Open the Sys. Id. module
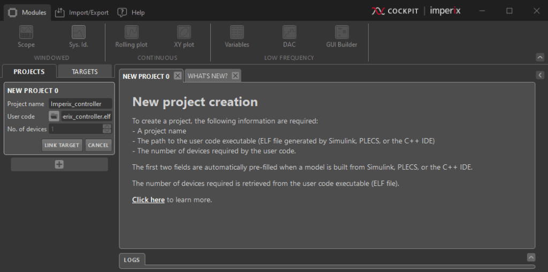The width and height of the screenshot is (548, 272). (x=78, y=36)
